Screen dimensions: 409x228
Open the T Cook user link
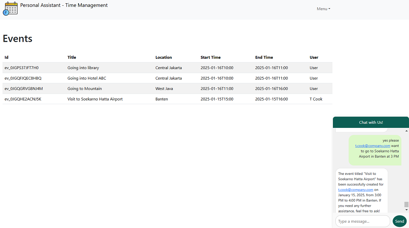tap(316, 99)
